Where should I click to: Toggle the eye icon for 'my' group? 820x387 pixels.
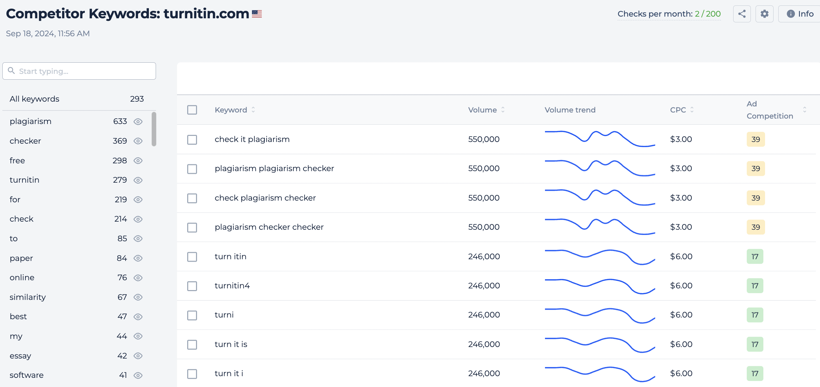(138, 336)
